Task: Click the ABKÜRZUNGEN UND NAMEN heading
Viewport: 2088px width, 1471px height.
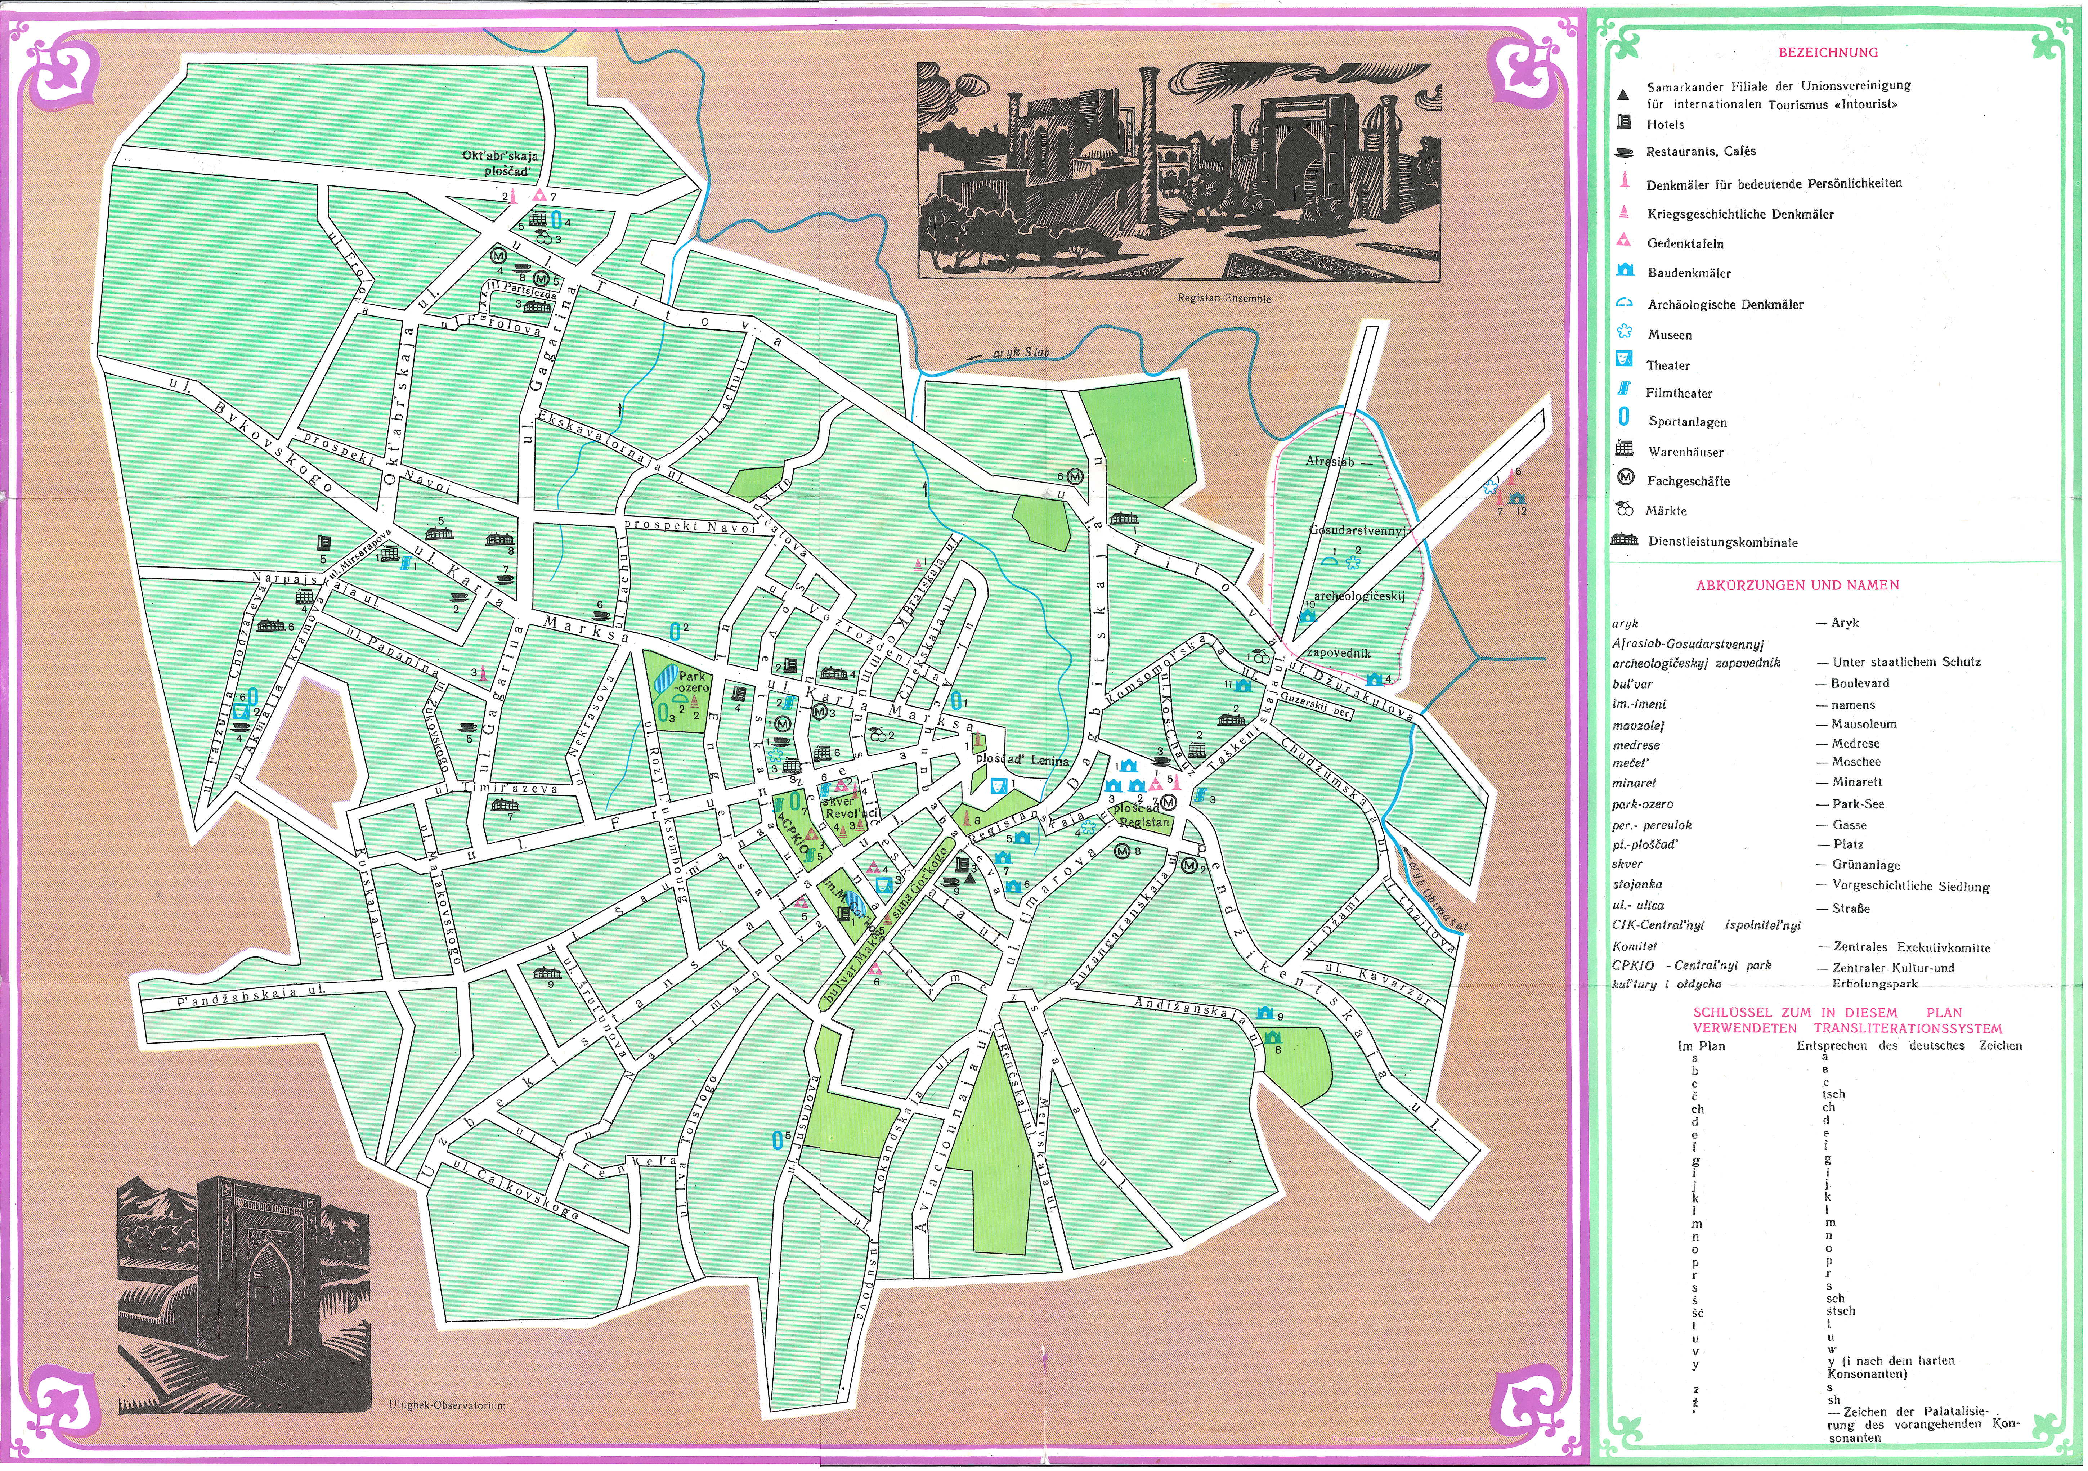Action: pos(1797,586)
